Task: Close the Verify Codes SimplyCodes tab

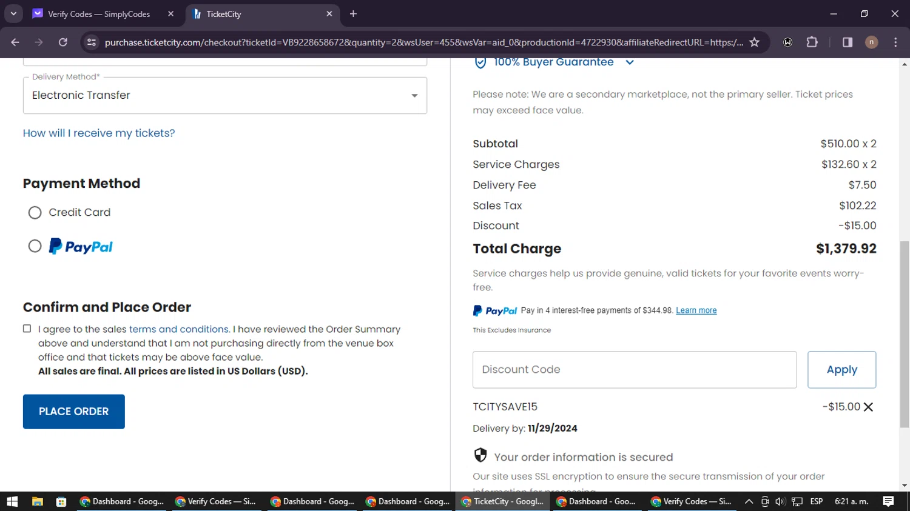Action: [171, 14]
